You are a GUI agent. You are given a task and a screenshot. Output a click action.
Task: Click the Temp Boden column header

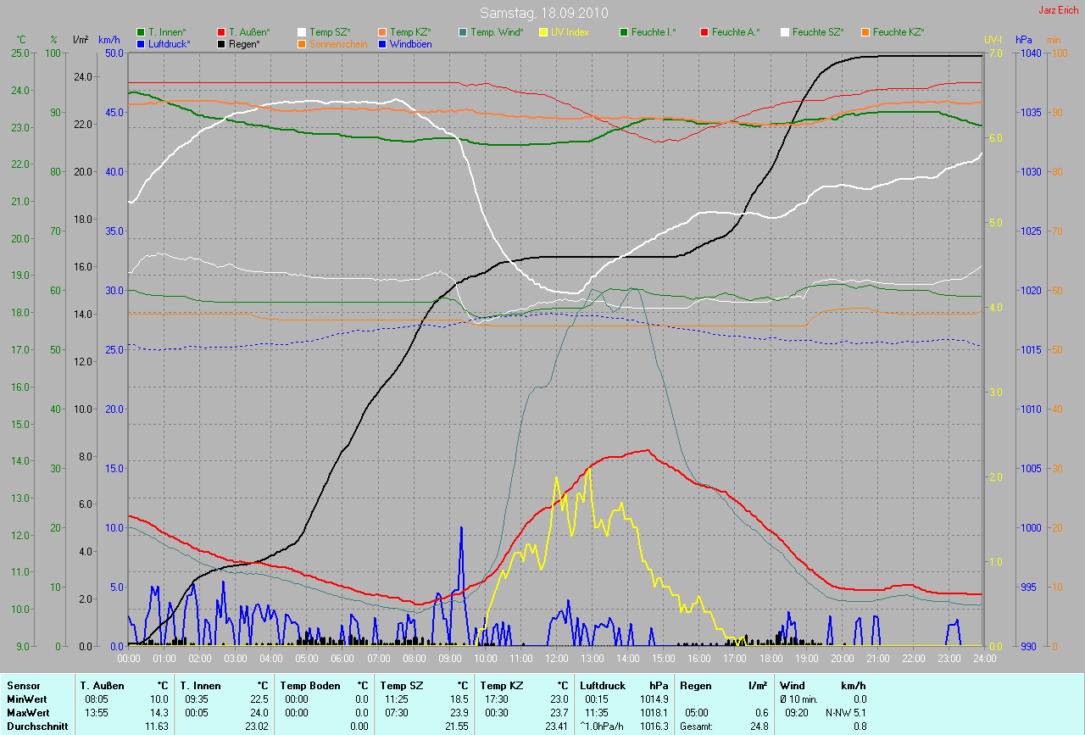point(310,685)
